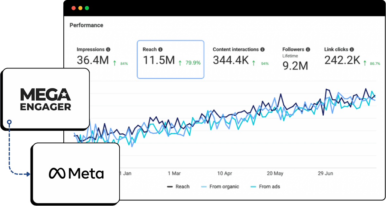Screen dimensions: 386x206
Task: Select the Link clicks metric label
Action: tap(336, 49)
